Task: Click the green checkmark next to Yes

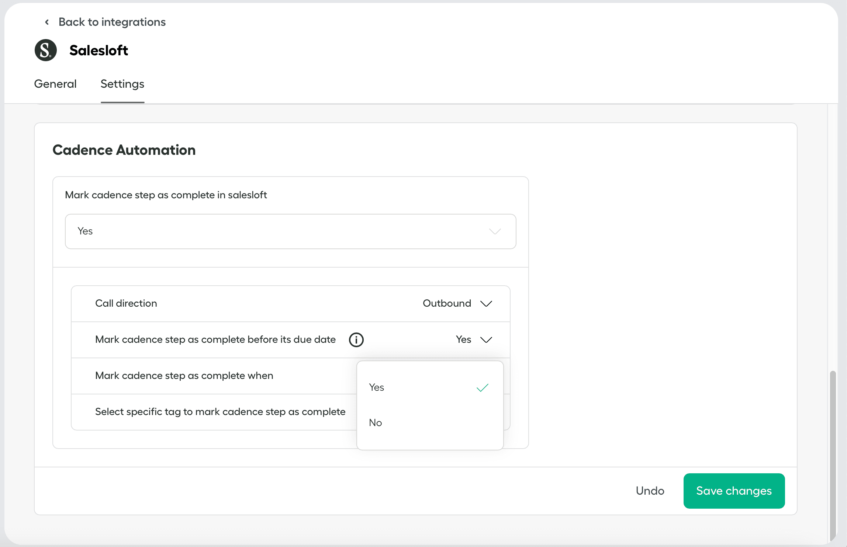Action: tap(482, 387)
